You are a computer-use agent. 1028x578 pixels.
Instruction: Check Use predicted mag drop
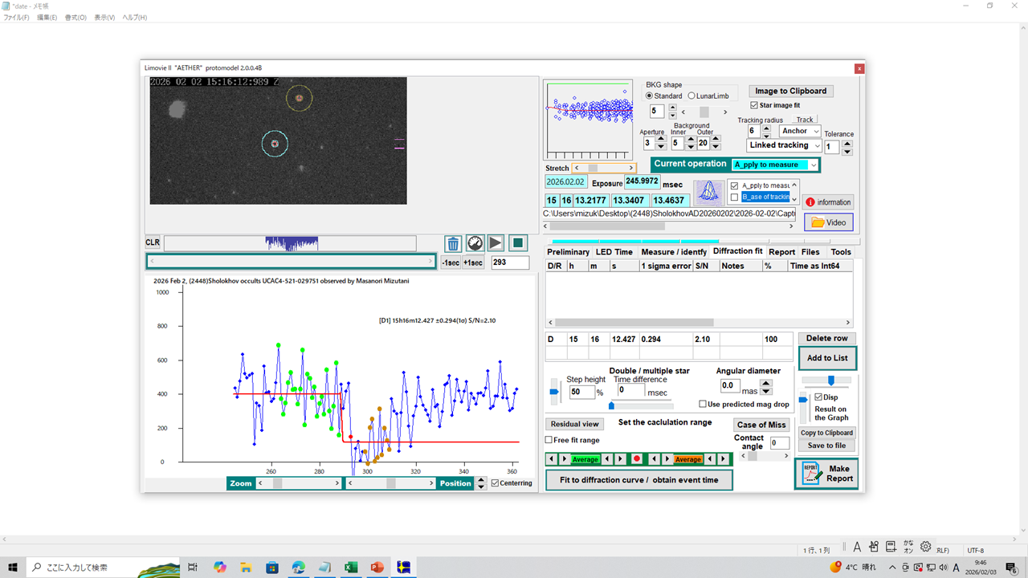(x=703, y=405)
